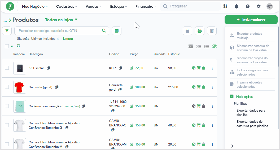This screenshot has width=280, height=150.
Task: Open the Cadastros menu
Action: 67,6
